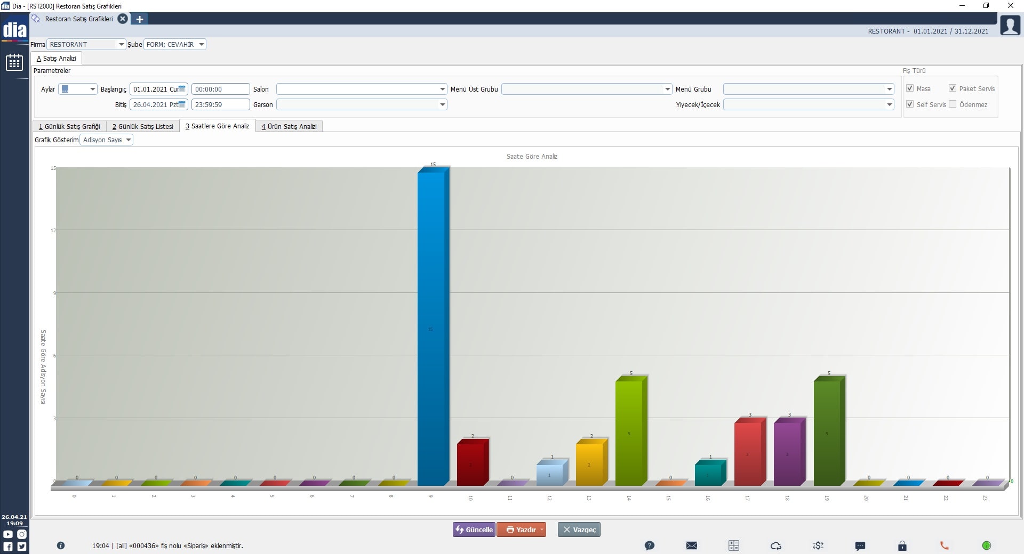This screenshot has height=554, width=1024.
Task: Click the yellow bar for hour 13
Action: point(591,462)
